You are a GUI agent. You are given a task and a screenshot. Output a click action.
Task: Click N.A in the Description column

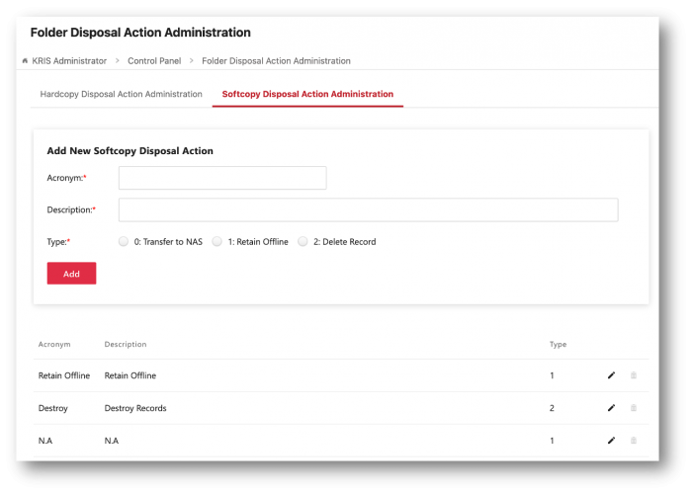tap(111, 441)
